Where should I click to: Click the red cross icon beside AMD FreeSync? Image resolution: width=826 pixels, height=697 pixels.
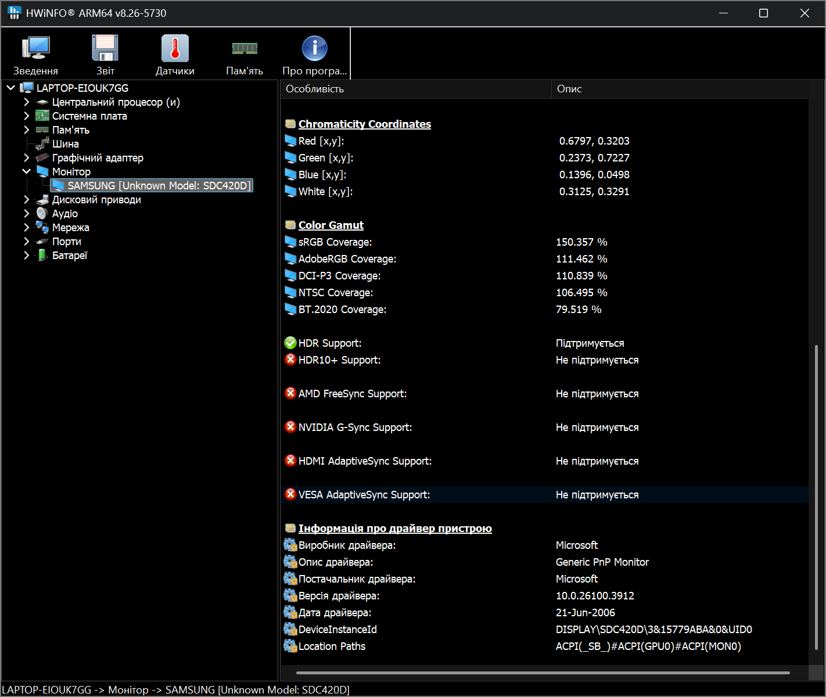coord(290,393)
